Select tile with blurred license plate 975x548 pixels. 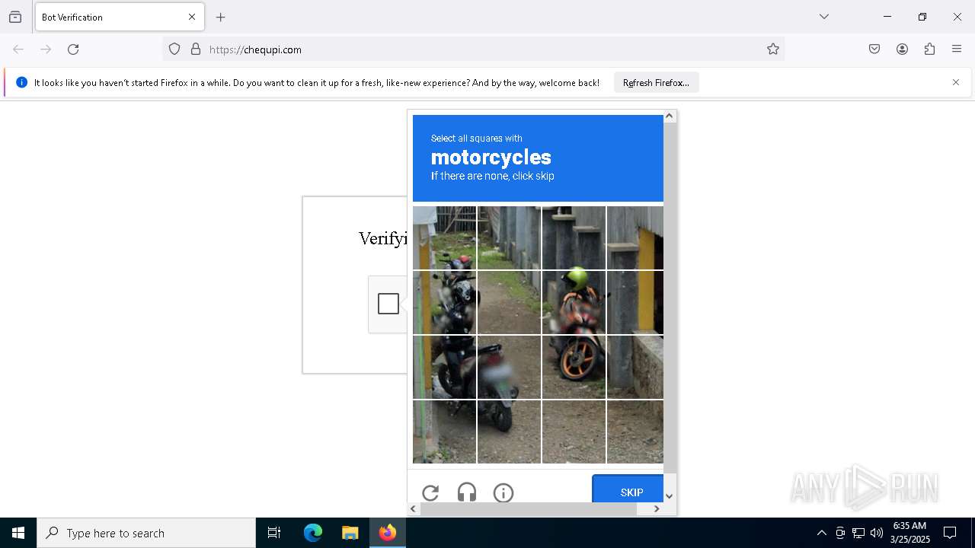tap(509, 367)
